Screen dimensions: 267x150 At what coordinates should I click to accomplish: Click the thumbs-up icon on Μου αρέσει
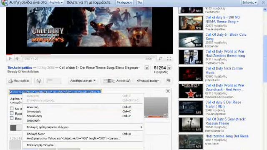[11, 81]
